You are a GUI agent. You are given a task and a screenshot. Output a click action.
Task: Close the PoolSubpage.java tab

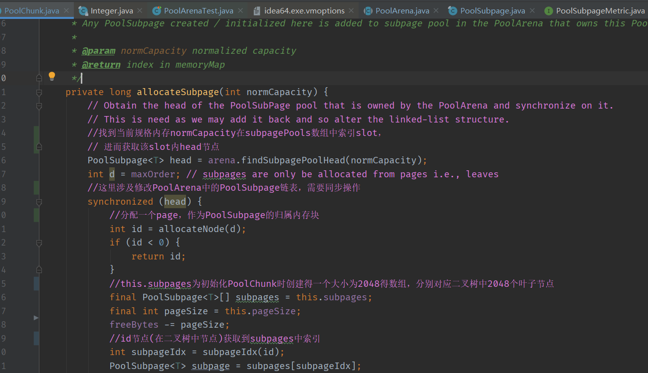[532, 10]
